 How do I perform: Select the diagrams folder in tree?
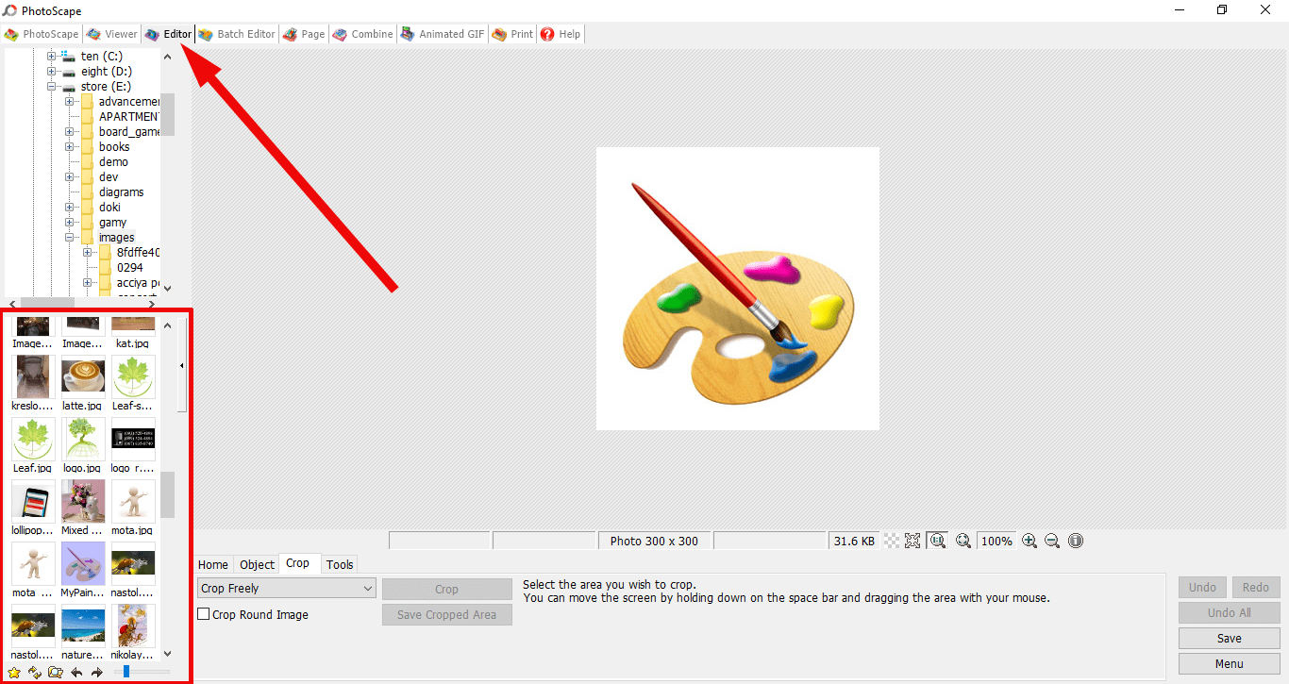[x=121, y=192]
